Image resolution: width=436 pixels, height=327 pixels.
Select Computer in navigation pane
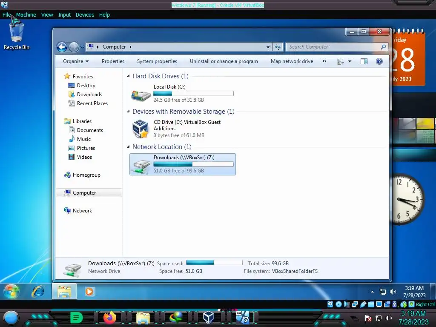89,193
